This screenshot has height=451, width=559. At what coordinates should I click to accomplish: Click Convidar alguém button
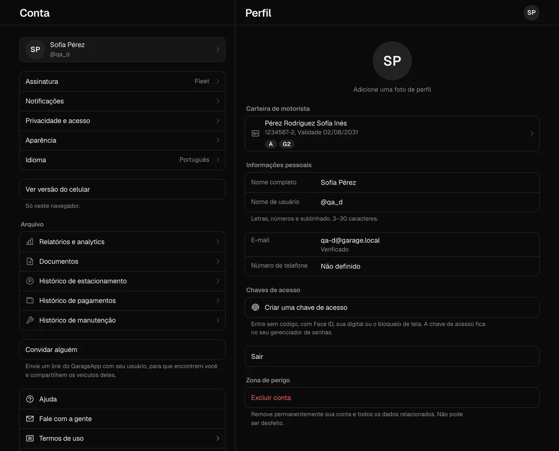click(x=122, y=349)
